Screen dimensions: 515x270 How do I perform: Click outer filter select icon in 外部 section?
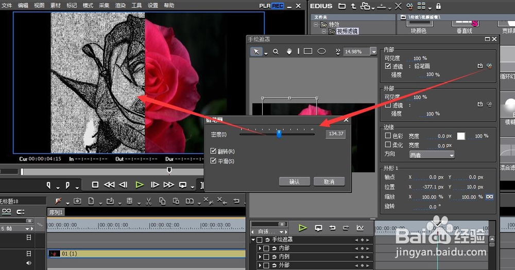click(x=480, y=104)
